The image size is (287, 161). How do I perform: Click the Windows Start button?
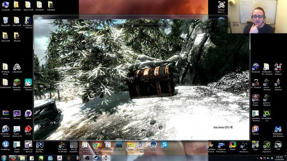[x=4, y=158]
